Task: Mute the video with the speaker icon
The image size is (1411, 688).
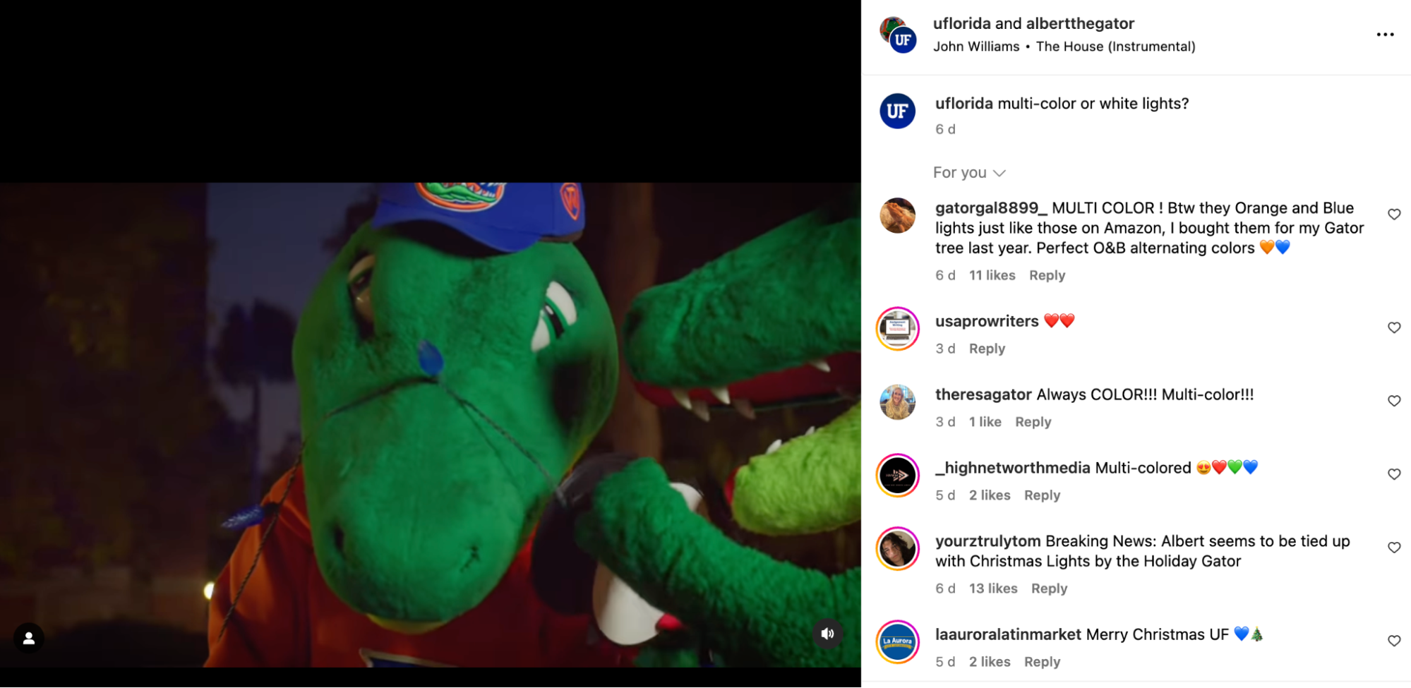Action: point(828,634)
